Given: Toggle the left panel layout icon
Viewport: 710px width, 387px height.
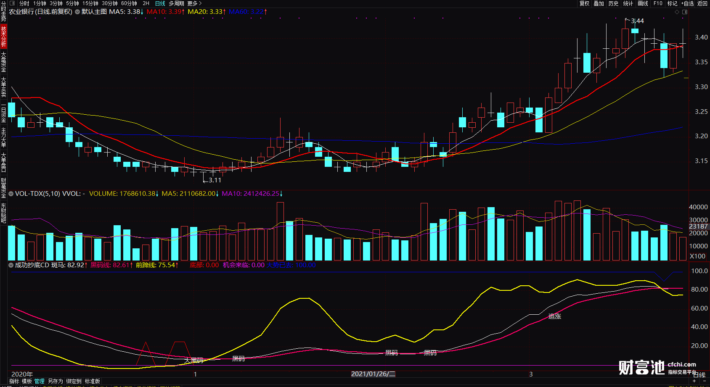Looking at the screenshot, I should (x=12, y=3).
